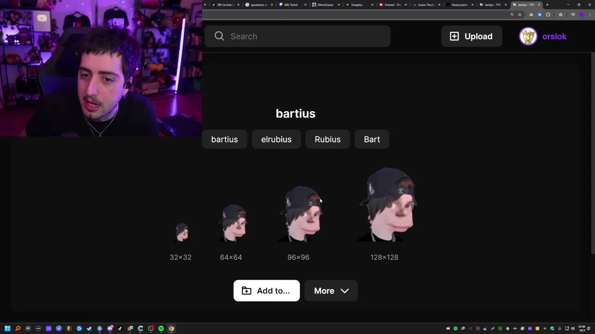Open the browser extensions puzzle icon
Image resolution: width=595 pixels, height=334 pixels.
(x=548, y=14)
